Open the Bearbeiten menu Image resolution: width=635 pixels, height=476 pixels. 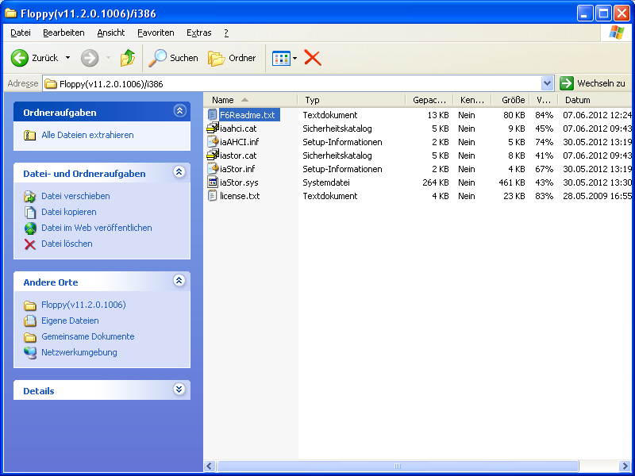63,33
